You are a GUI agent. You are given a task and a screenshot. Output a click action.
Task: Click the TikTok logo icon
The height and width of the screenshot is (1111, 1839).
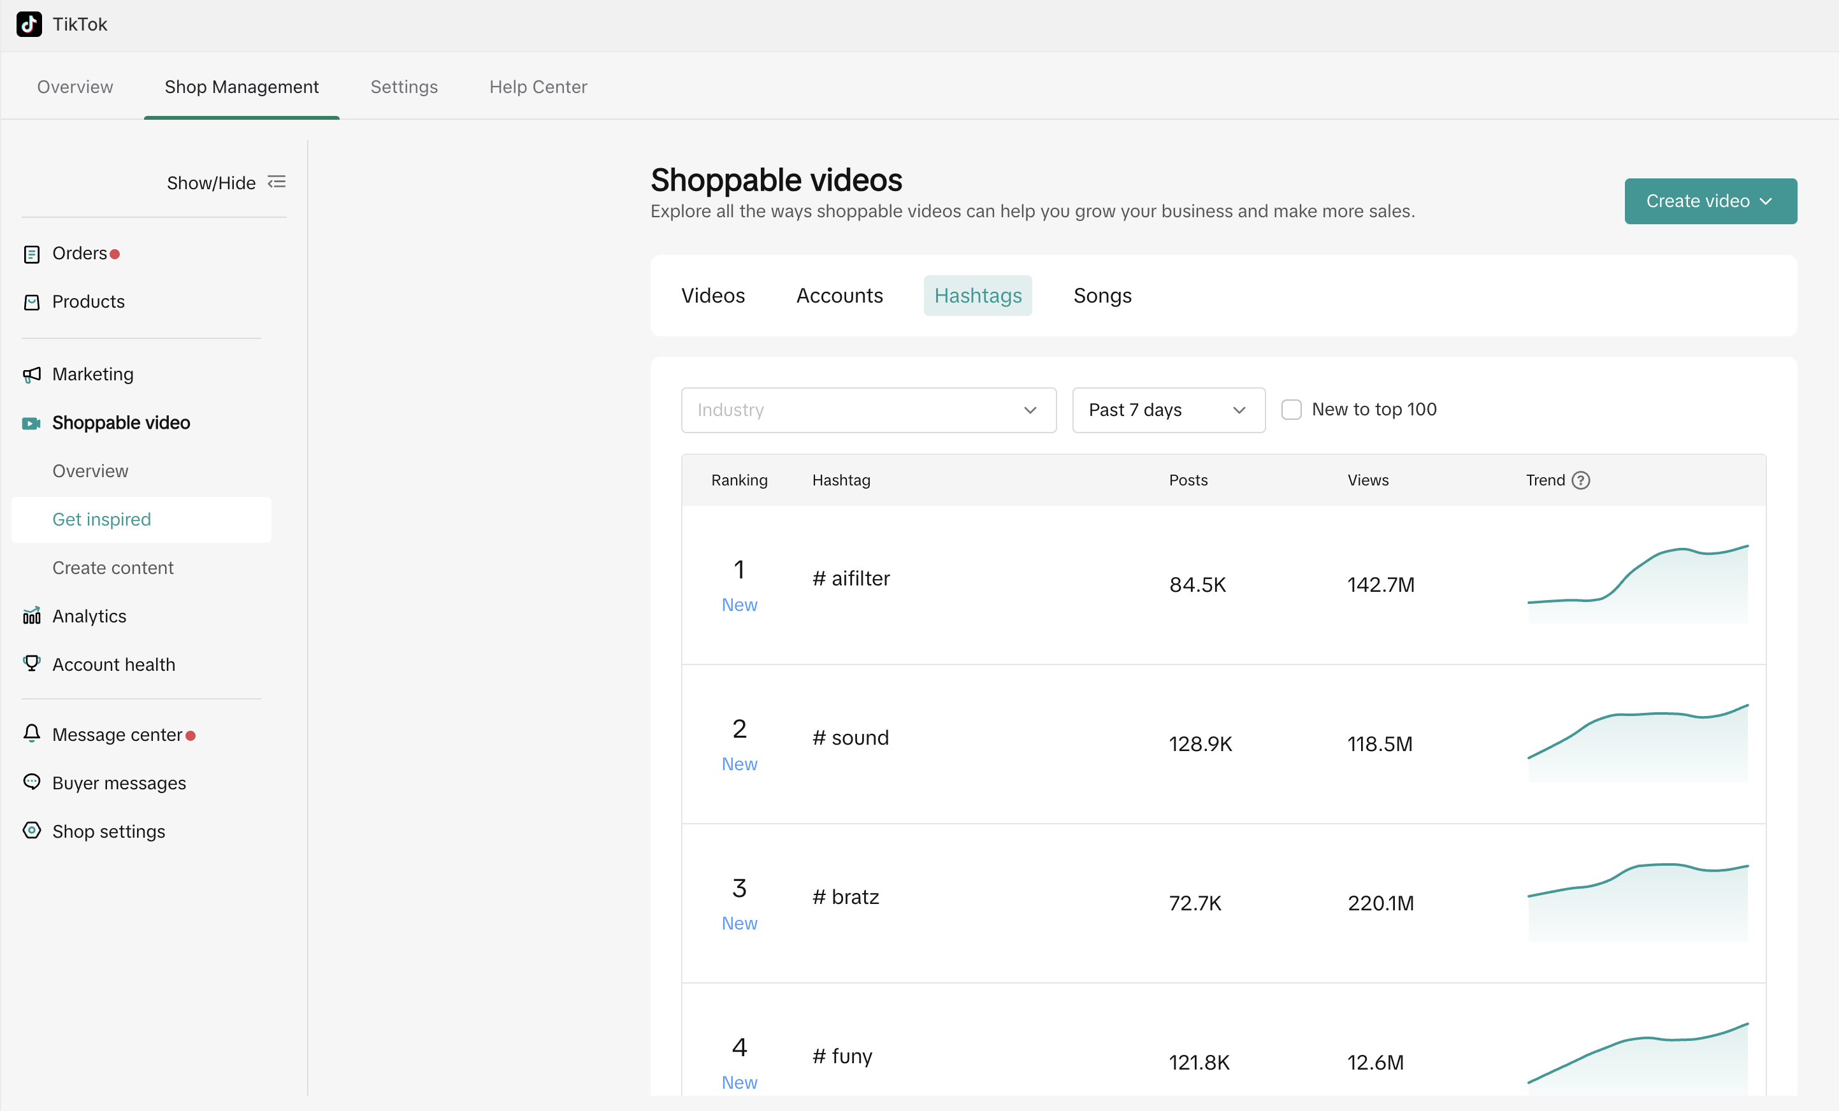(29, 24)
